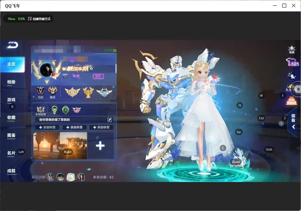Viewport: 301px width, 211px height.
Task: Click the purple winged medal
Action: 77,110
